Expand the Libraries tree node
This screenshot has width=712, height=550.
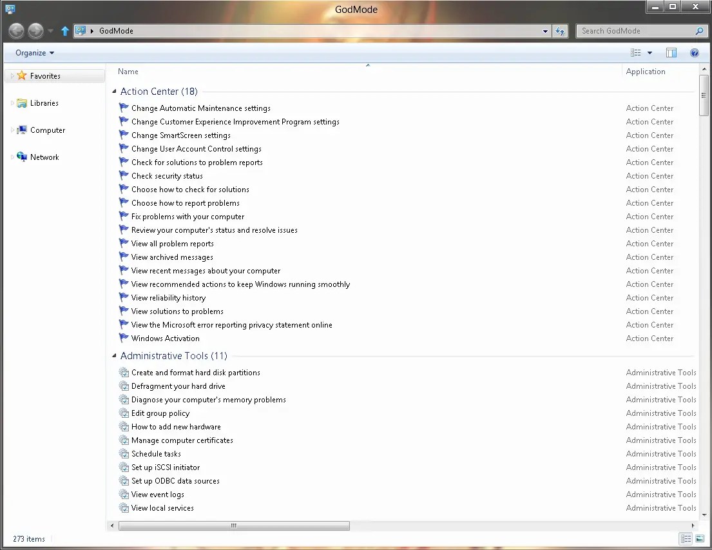pos(12,103)
